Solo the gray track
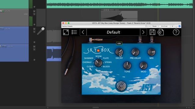The height and width of the screenshot is (109, 195). (x=34, y=14)
